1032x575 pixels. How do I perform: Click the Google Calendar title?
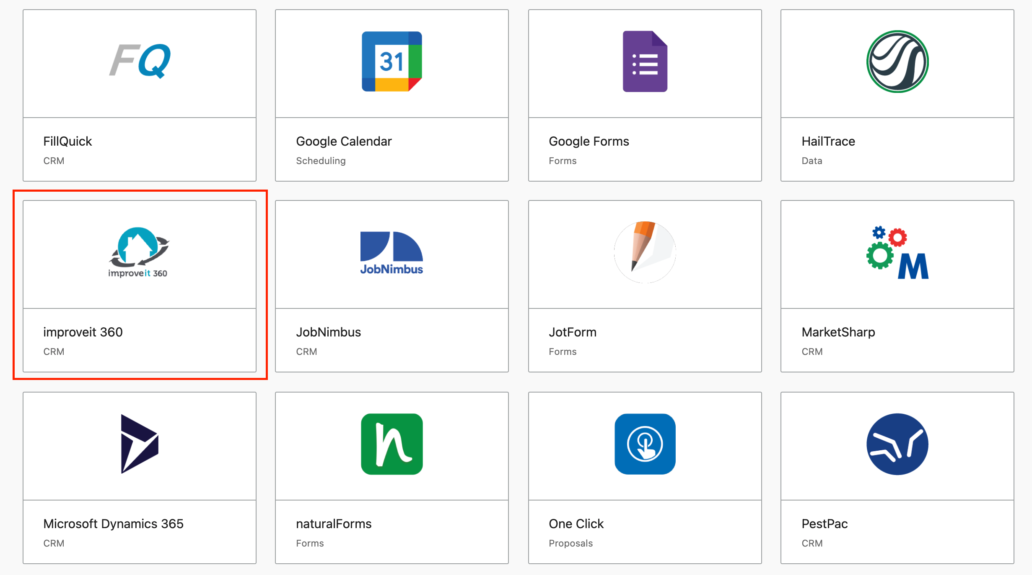[344, 141]
